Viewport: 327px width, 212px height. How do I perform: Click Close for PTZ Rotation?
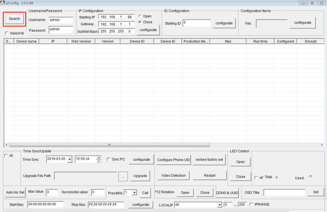(x=205, y=193)
